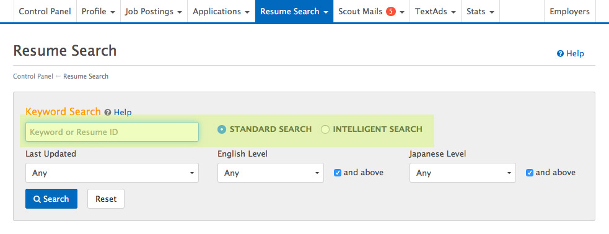Open the Keyword Search Help link
This screenshot has height=234, width=609.
(x=123, y=113)
